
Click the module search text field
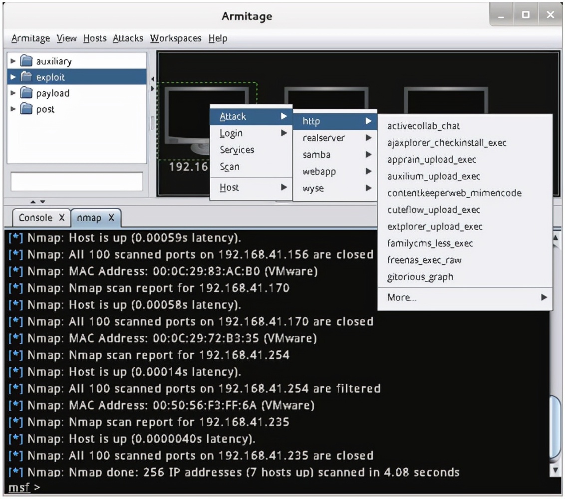tap(77, 182)
